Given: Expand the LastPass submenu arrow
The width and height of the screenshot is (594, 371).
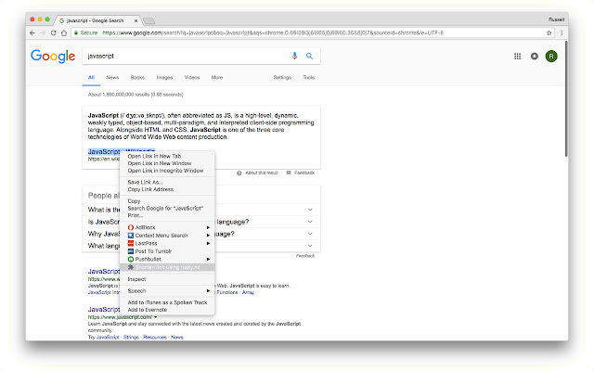Looking at the screenshot, I should point(208,243).
